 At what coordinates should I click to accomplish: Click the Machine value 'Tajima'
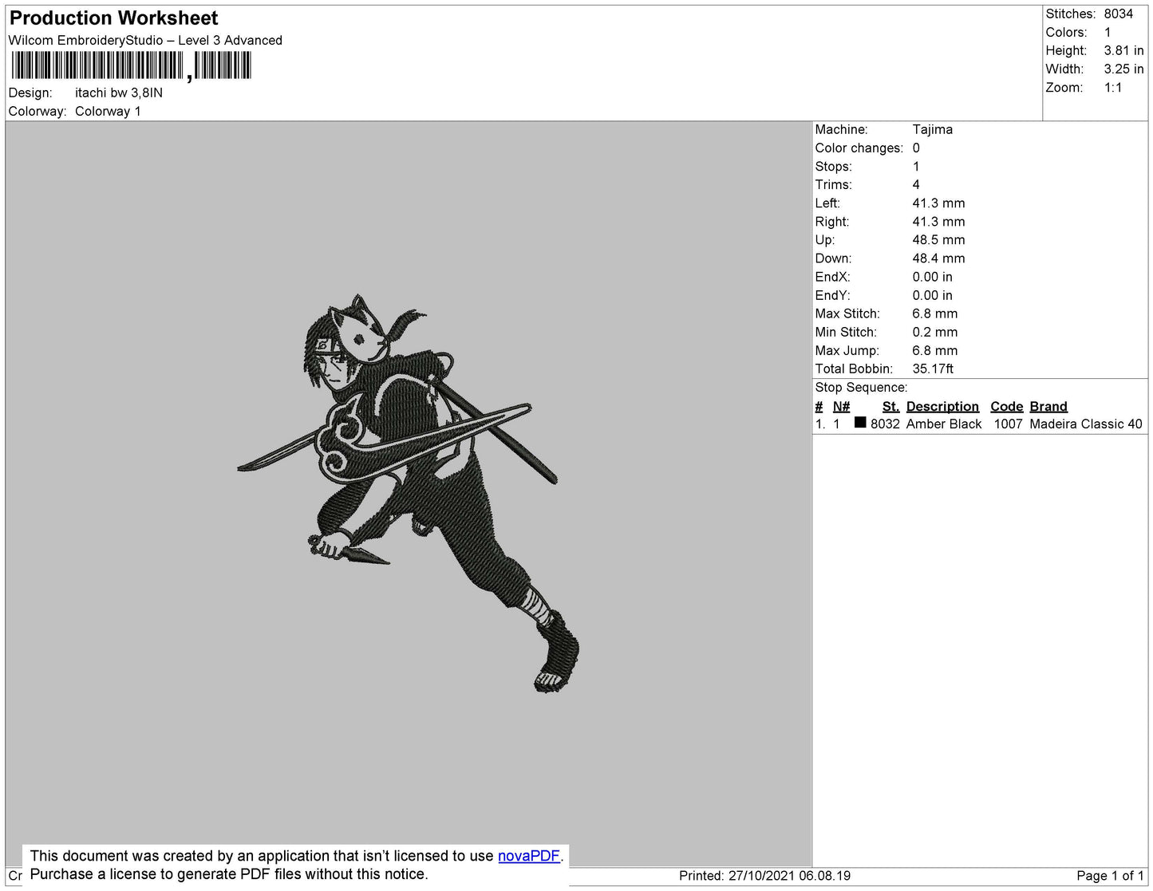pos(933,129)
